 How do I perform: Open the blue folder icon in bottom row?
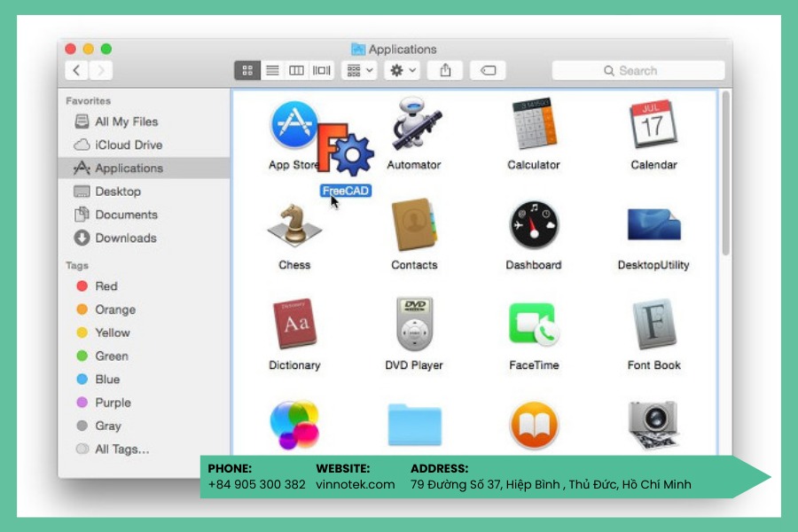point(414,425)
